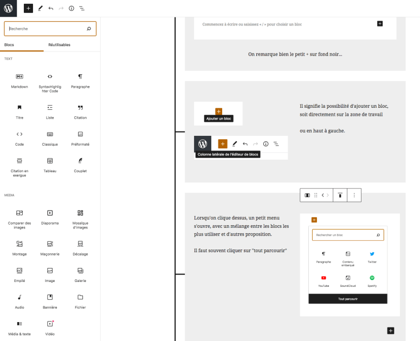Switch to the Réutilisables tab
The height and width of the screenshot is (341, 420).
pyautogui.click(x=59, y=44)
